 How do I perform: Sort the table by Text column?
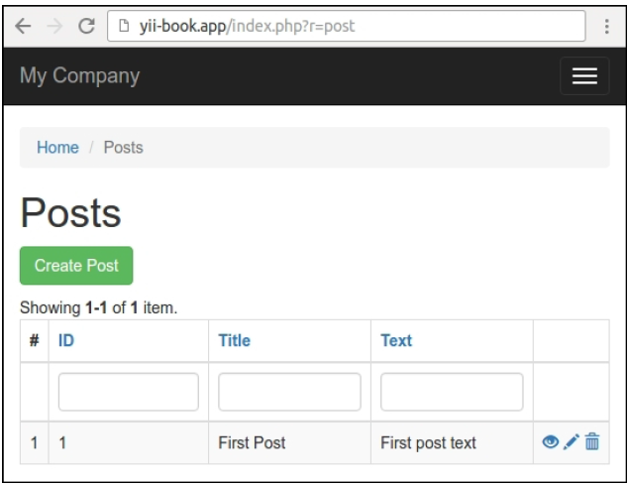tap(396, 340)
